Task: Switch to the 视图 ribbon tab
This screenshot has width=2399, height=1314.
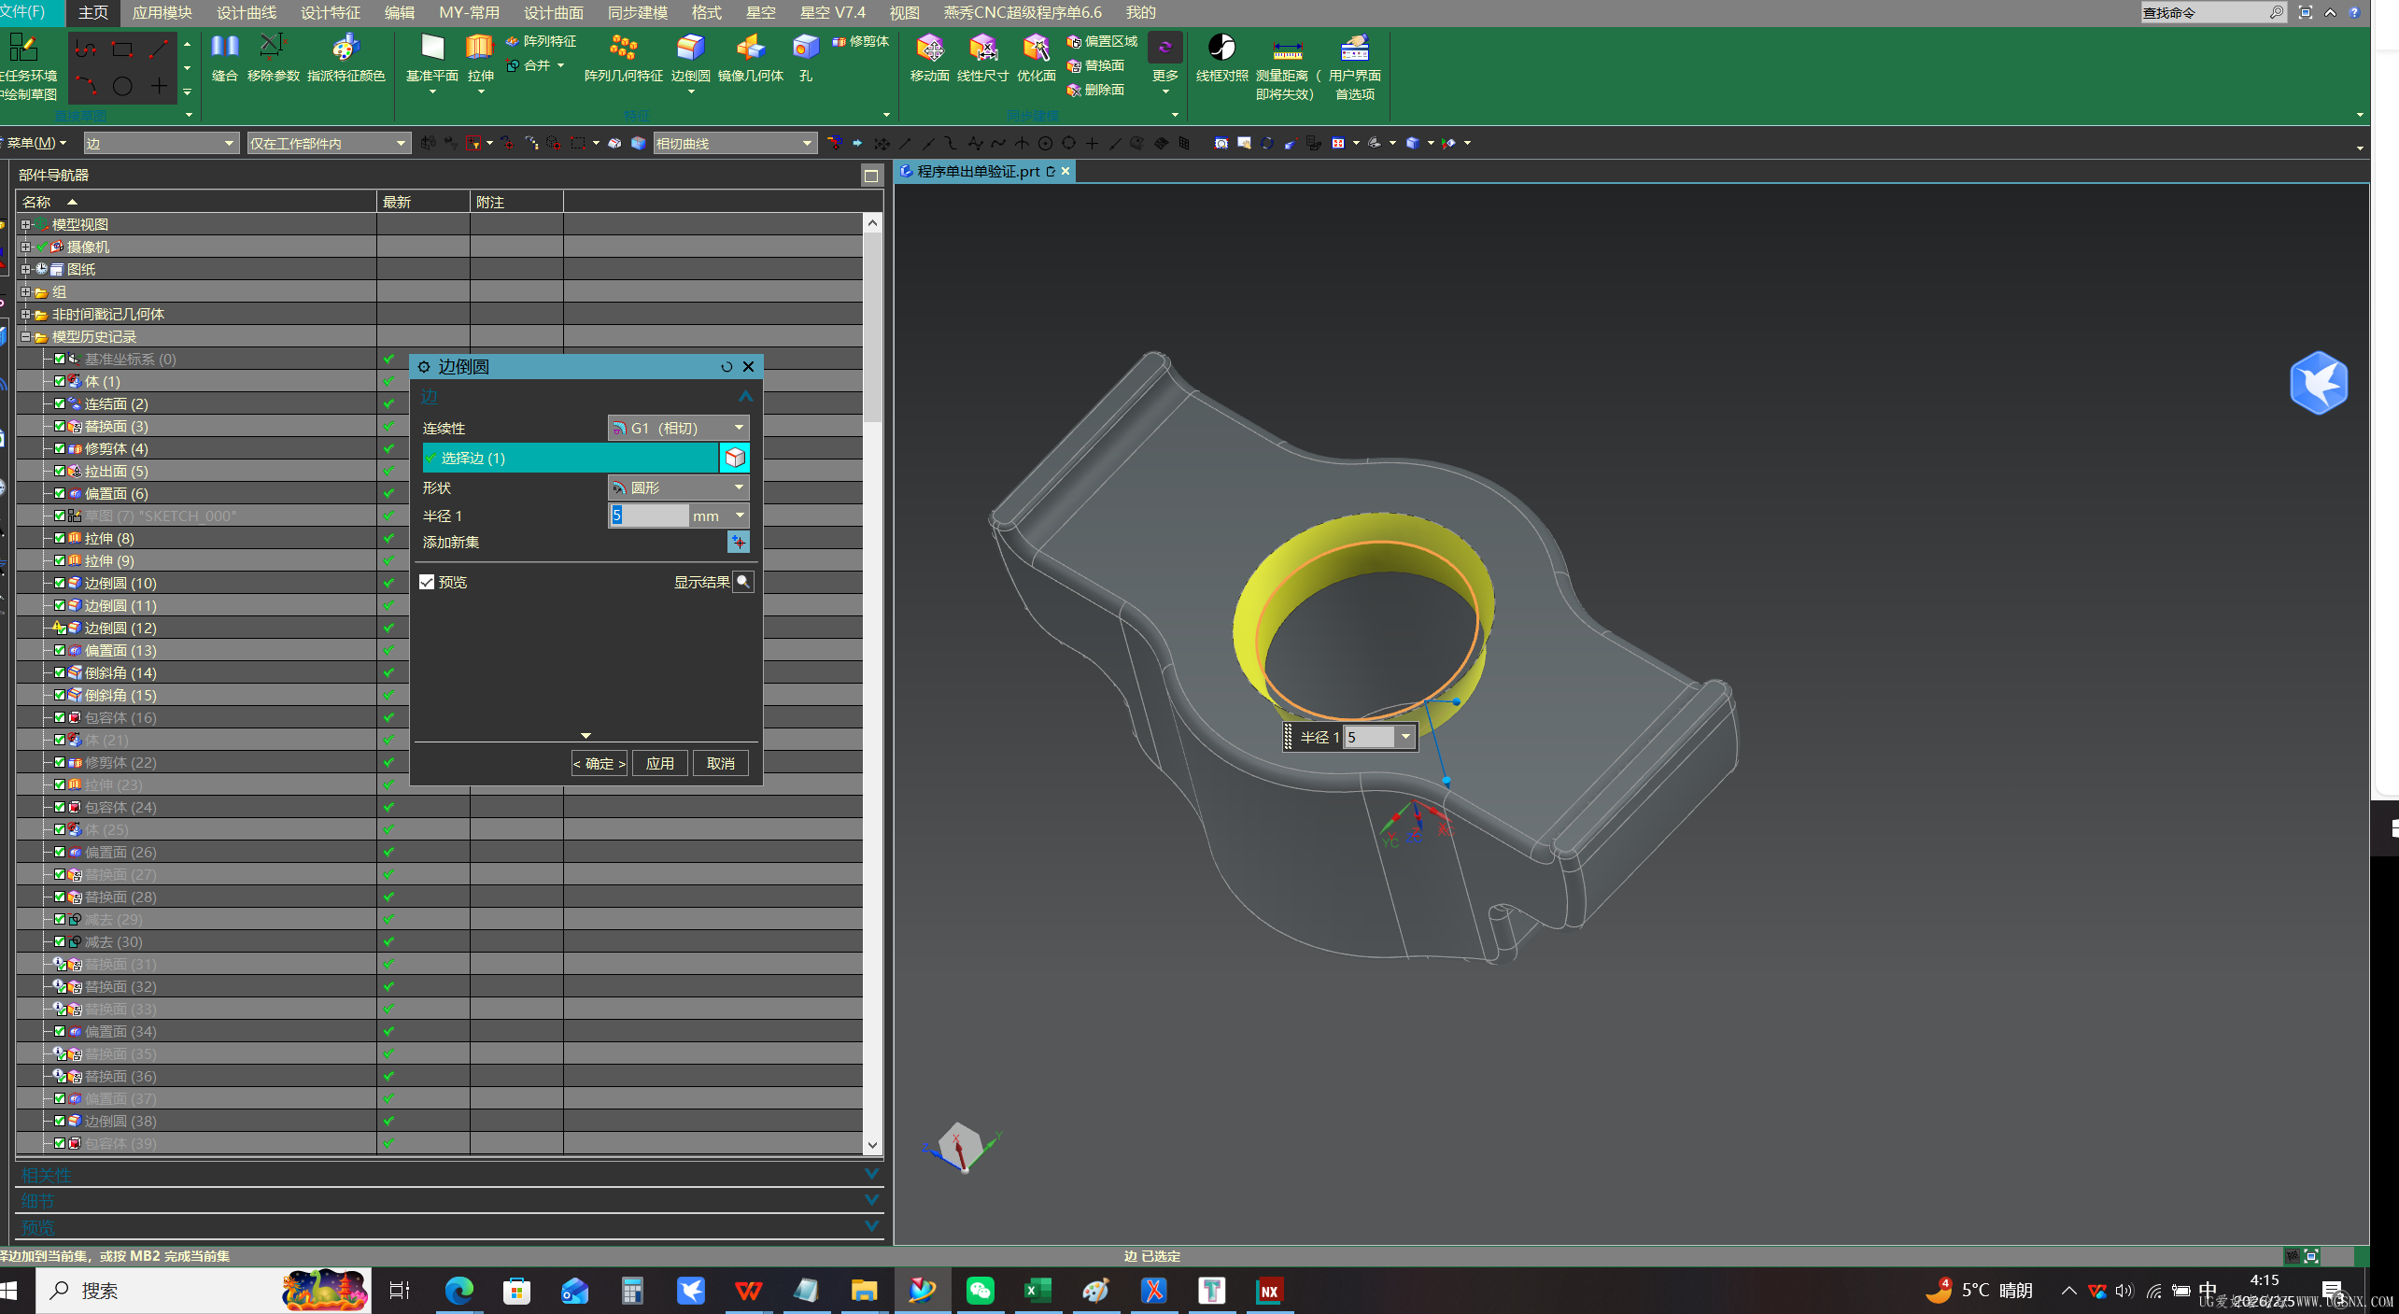Action: (903, 12)
